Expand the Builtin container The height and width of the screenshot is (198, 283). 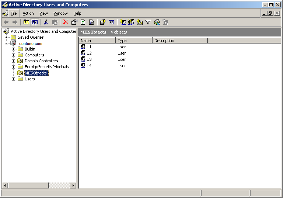click(13, 49)
